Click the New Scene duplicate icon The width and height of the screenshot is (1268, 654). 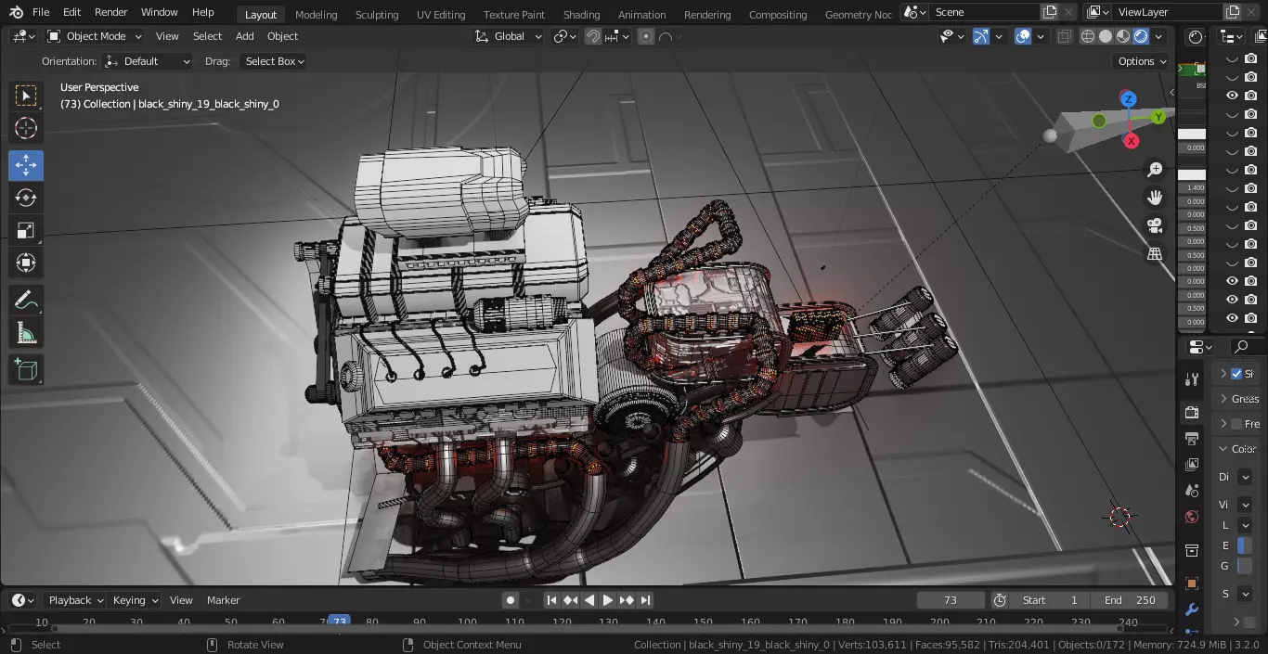point(1050,12)
